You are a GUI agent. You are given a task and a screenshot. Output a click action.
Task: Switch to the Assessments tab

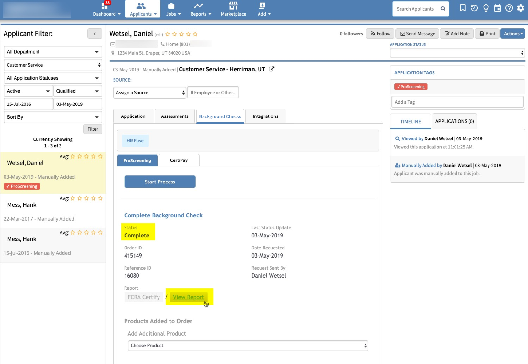pos(175,116)
